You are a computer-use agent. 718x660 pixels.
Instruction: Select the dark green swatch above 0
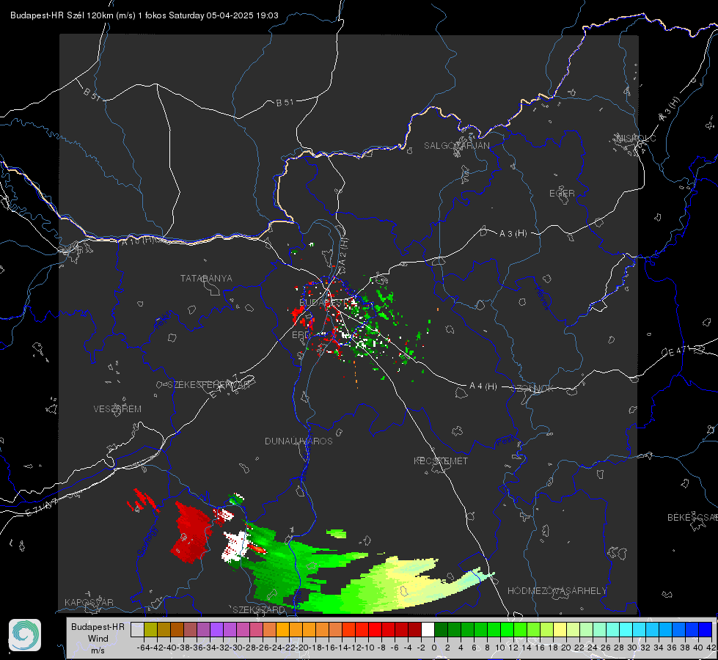(441, 629)
